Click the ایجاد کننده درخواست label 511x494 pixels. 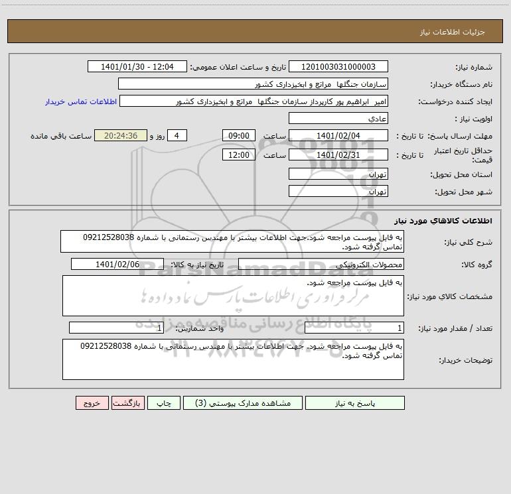tap(455, 101)
